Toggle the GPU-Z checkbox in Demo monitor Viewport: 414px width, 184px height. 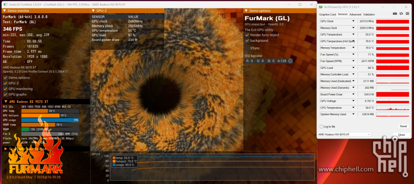coord(5,83)
